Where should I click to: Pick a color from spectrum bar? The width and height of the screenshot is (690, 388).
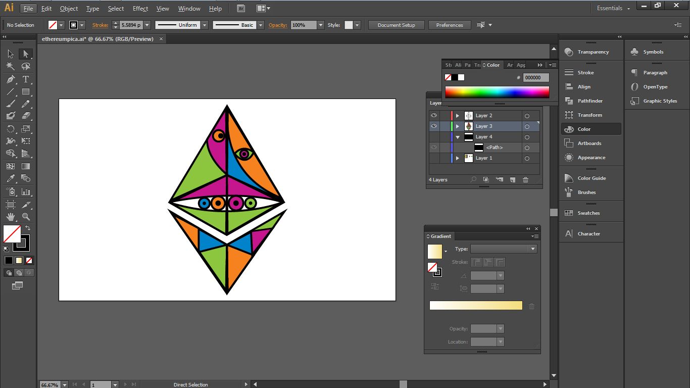[x=497, y=92]
